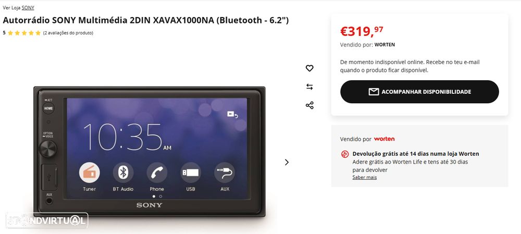Click the Phone icon on stereo screen

pyautogui.click(x=157, y=173)
